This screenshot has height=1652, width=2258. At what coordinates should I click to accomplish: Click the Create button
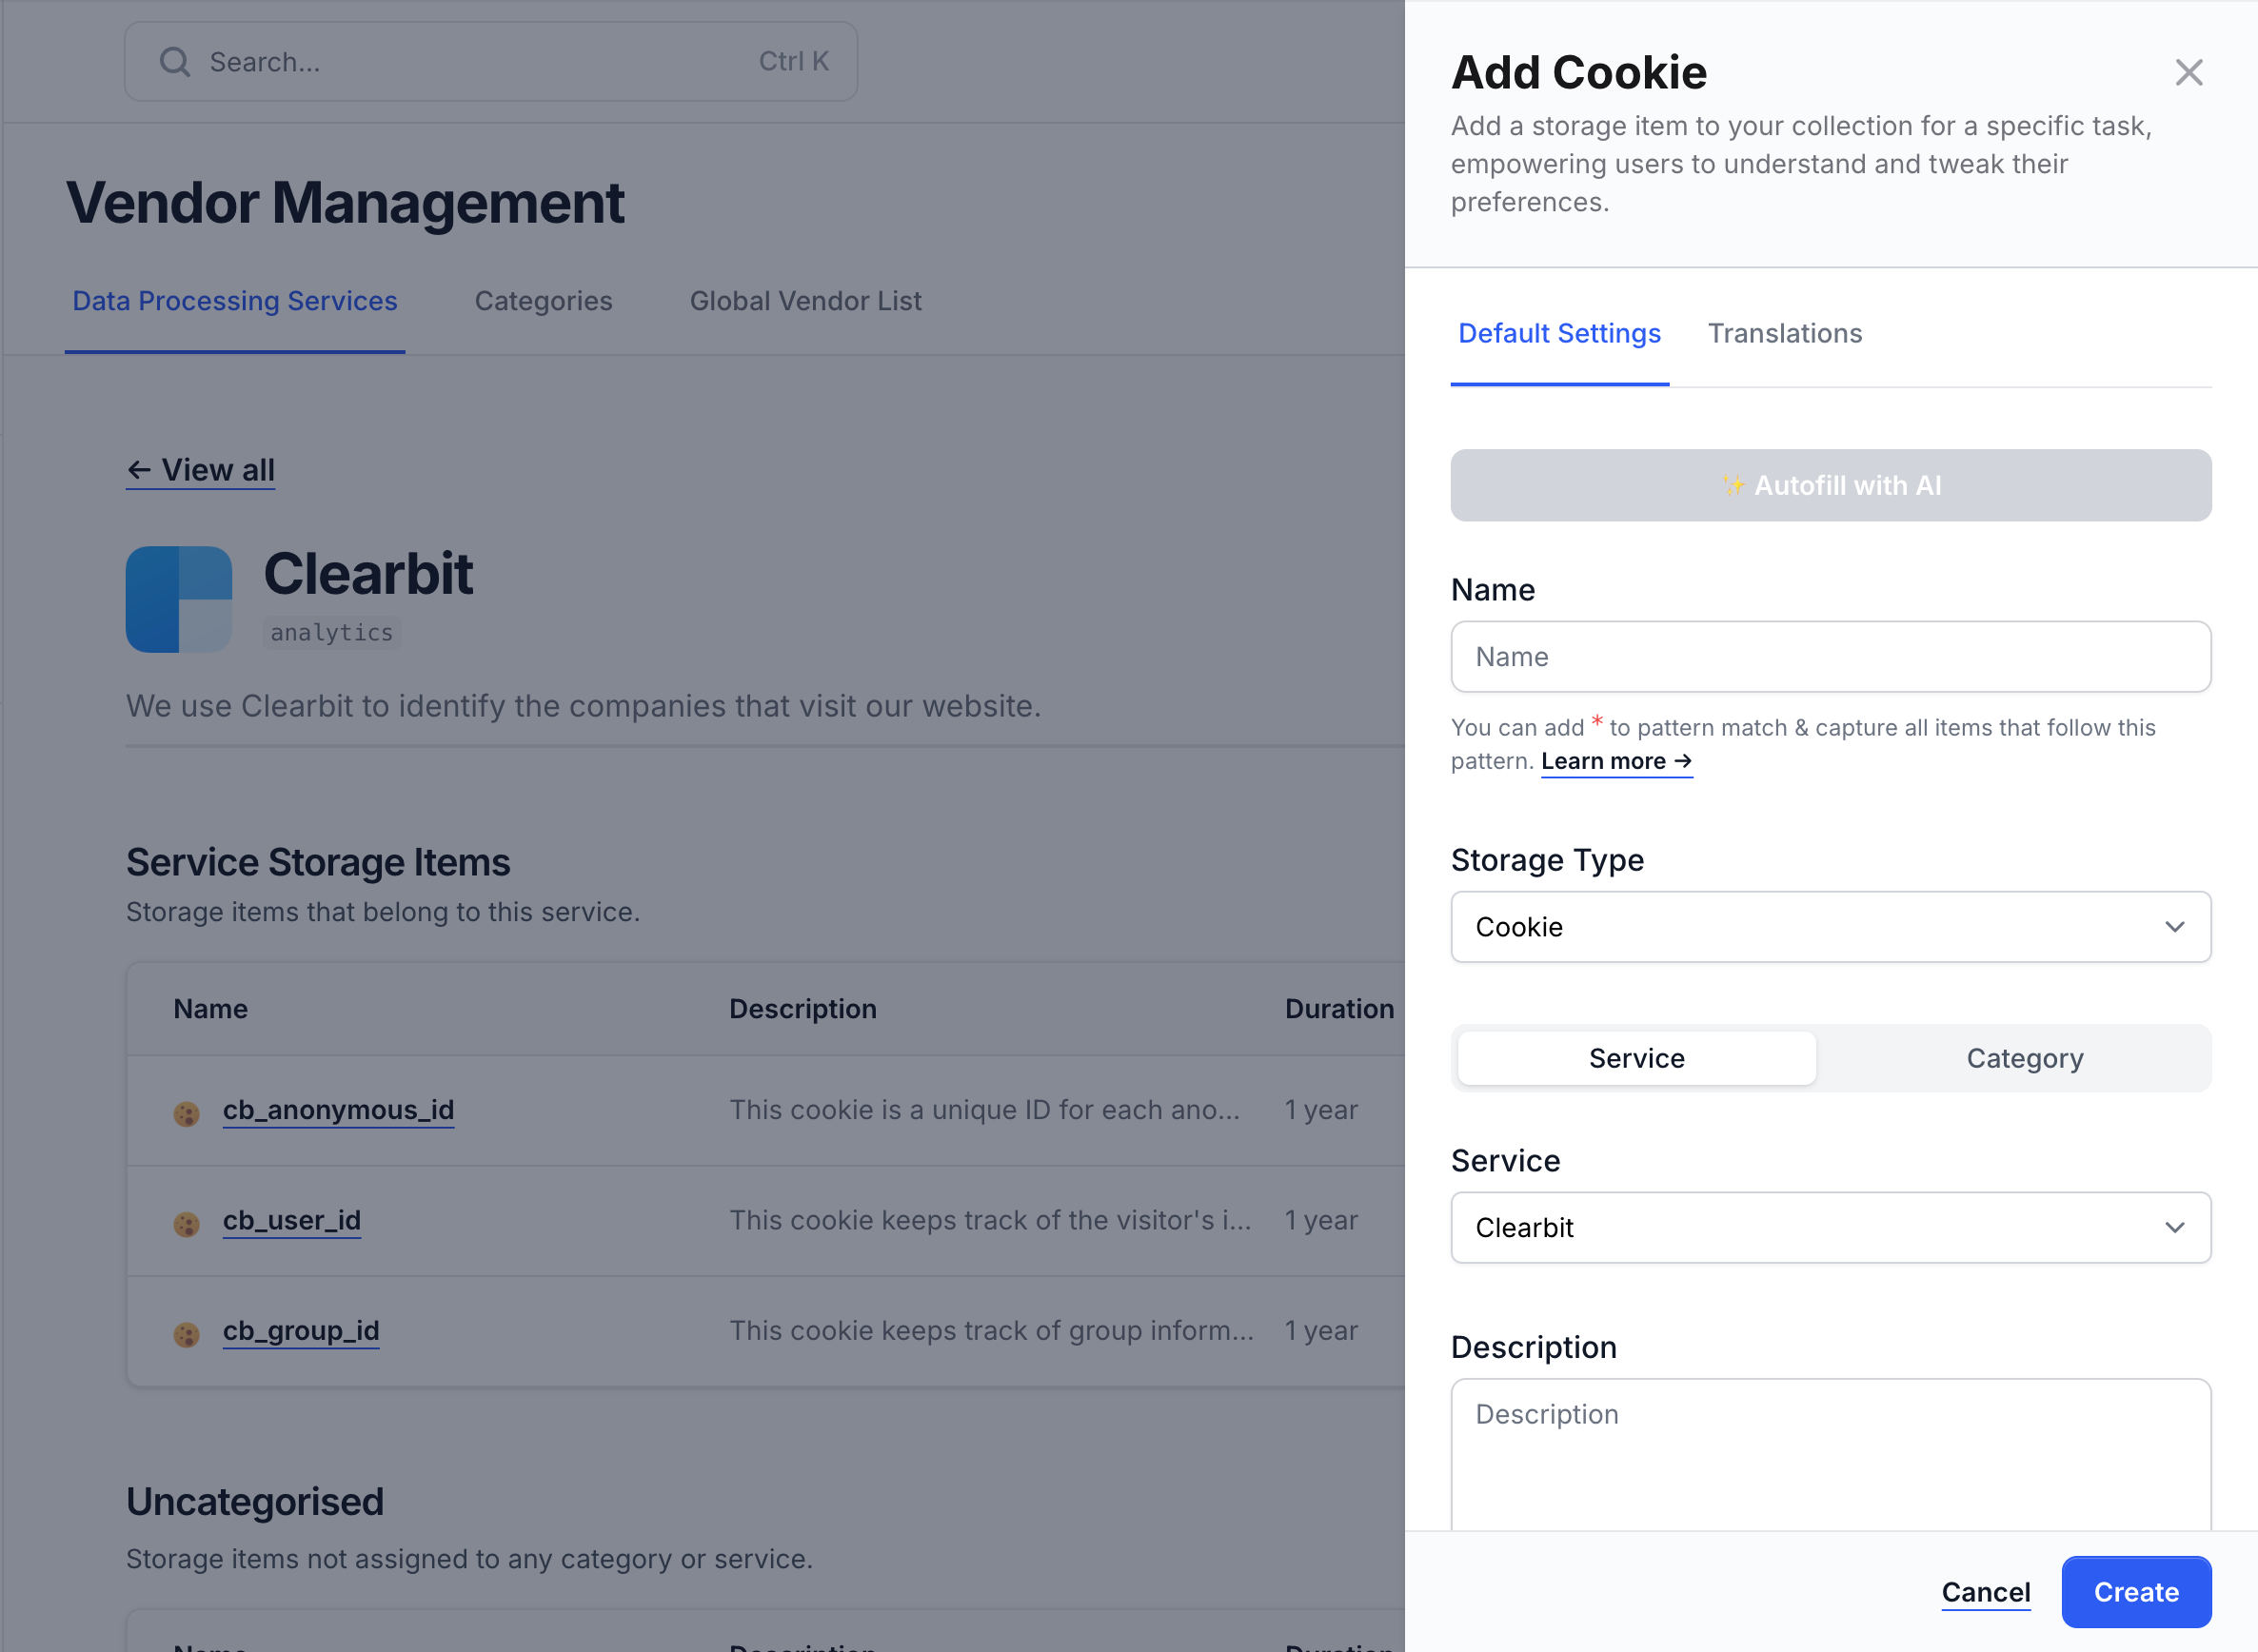tap(2135, 1591)
